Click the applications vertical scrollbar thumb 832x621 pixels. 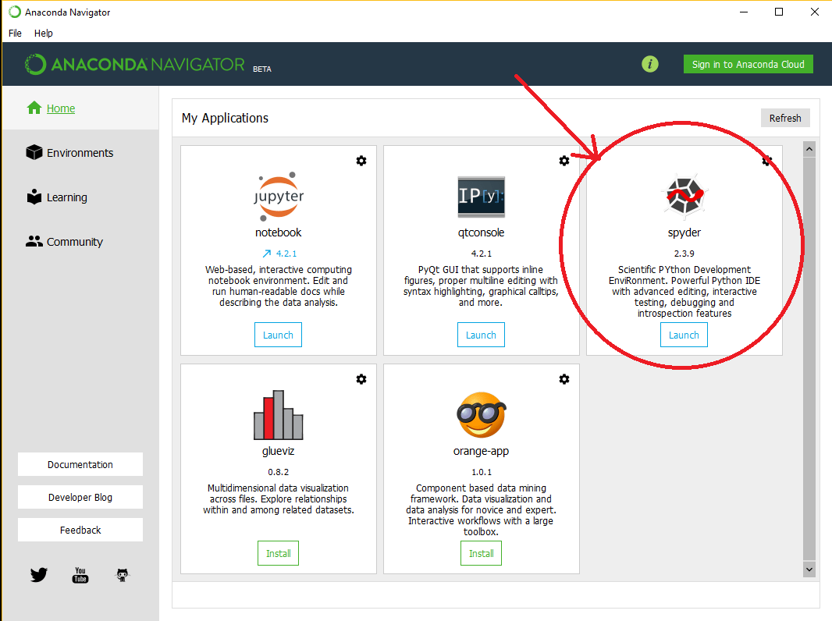pyautogui.click(x=809, y=359)
